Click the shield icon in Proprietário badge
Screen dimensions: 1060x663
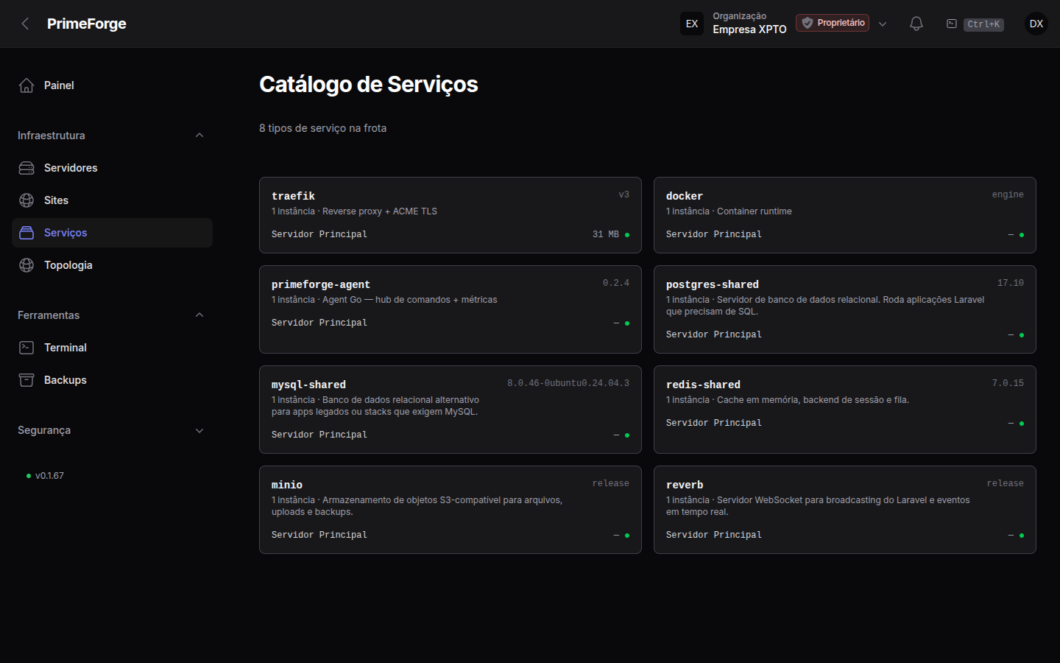808,23
